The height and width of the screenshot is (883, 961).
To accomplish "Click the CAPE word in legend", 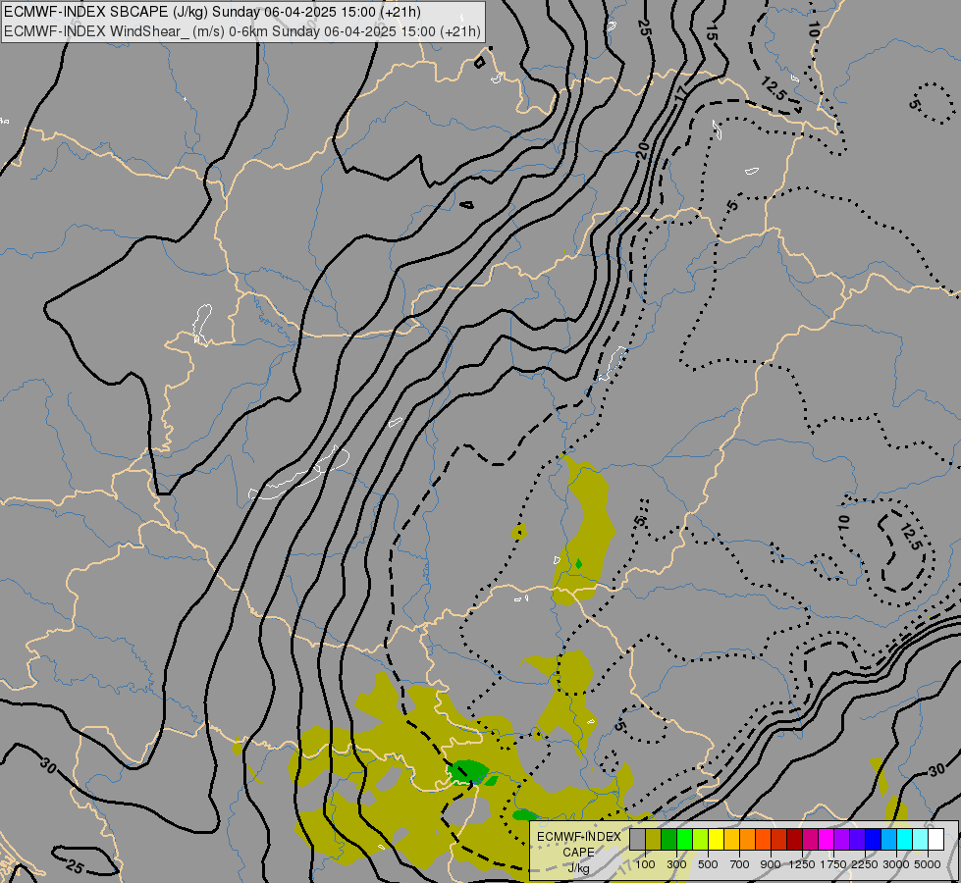I will [x=578, y=853].
